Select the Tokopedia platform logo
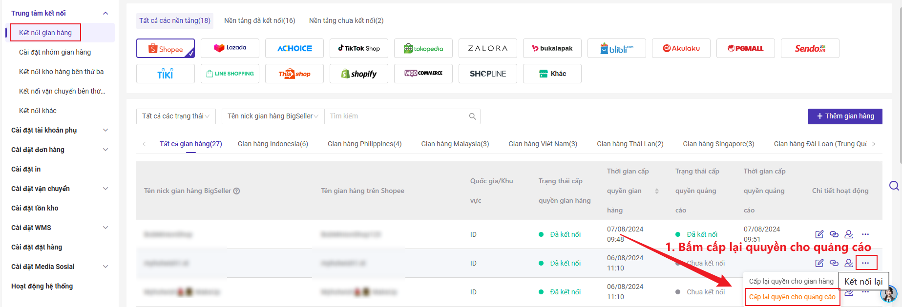Screen dimensions: 902x307 pyautogui.click(x=423, y=48)
